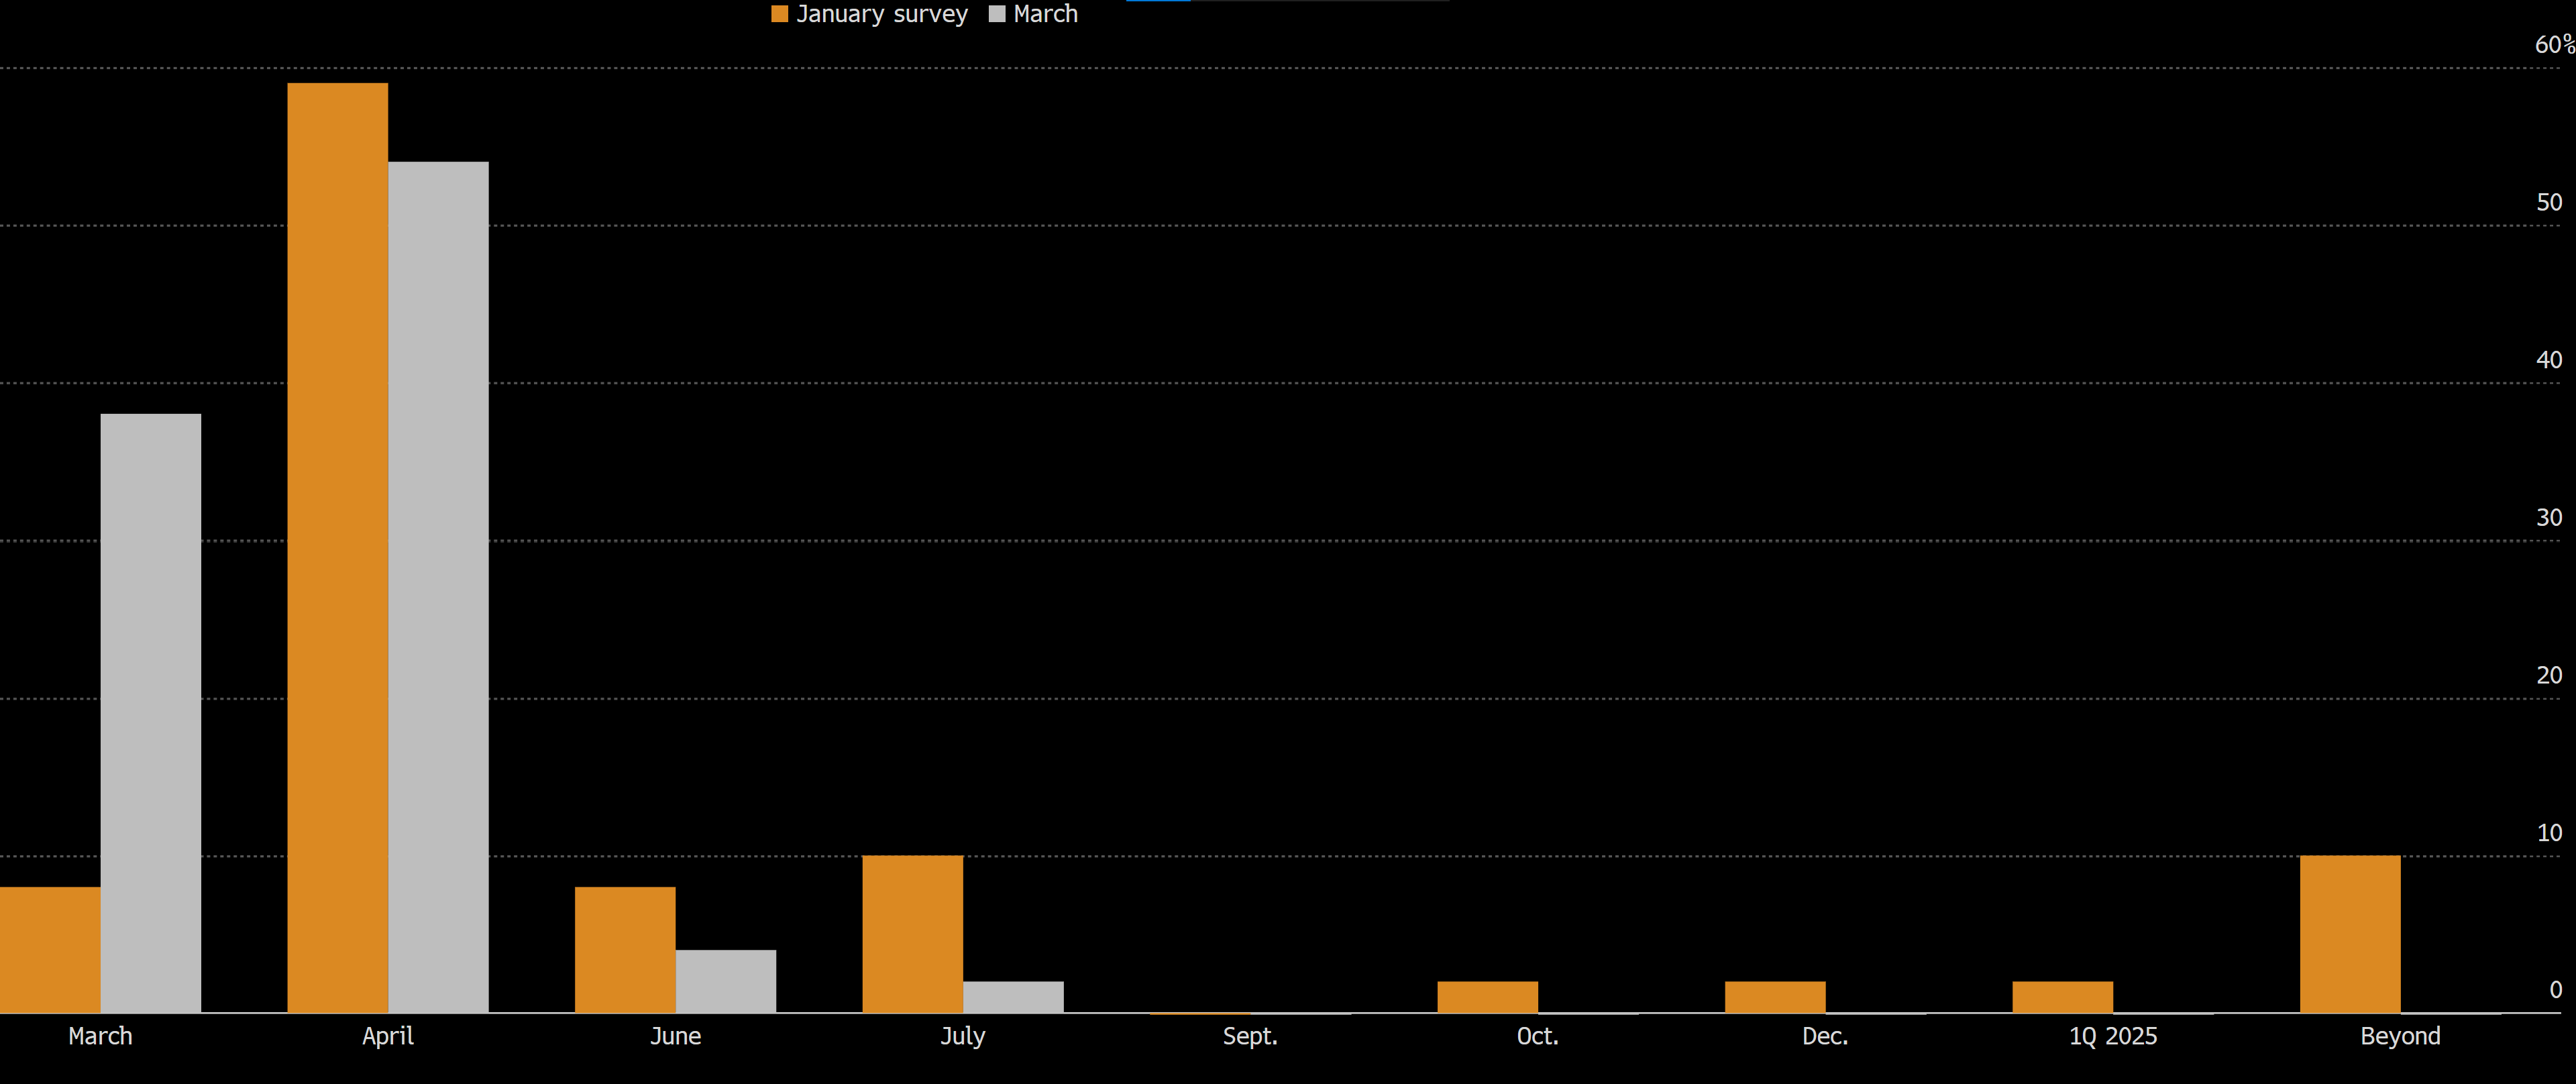Click the 1Q 2025 x-axis label

(2113, 1036)
